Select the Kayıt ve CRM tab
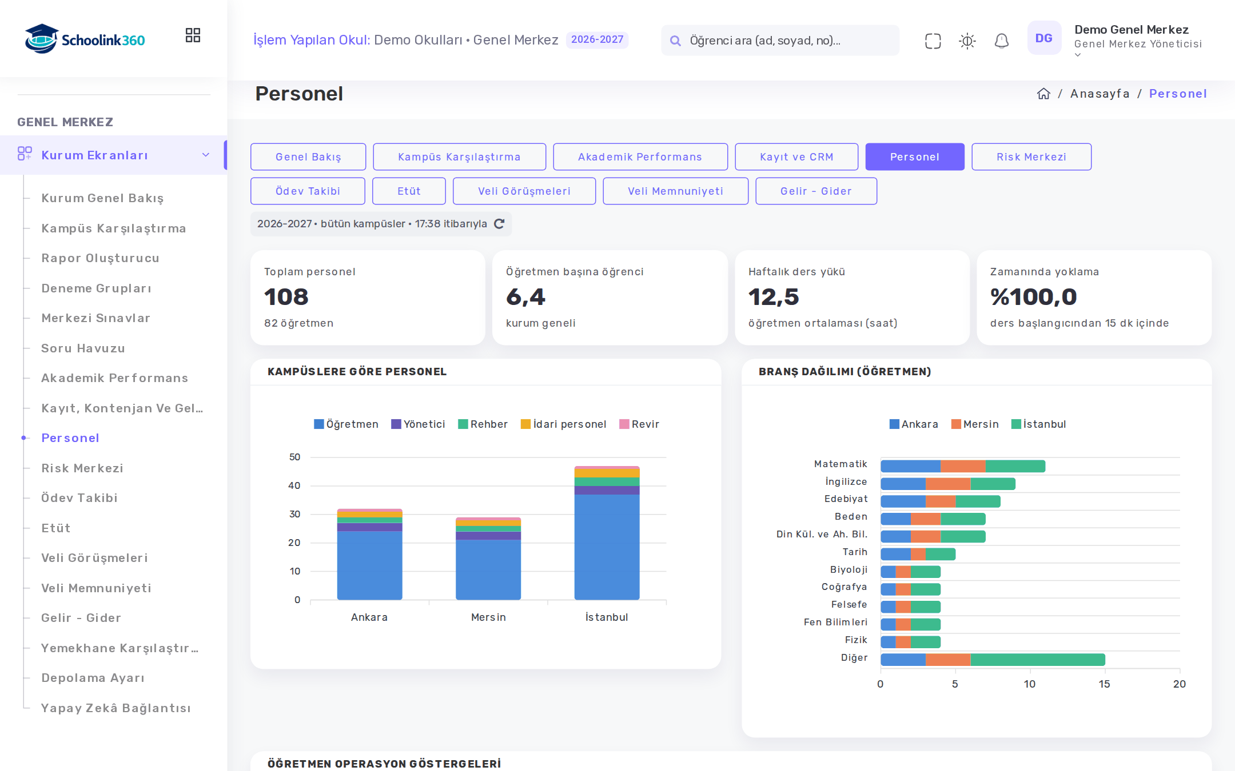 [x=796, y=156]
